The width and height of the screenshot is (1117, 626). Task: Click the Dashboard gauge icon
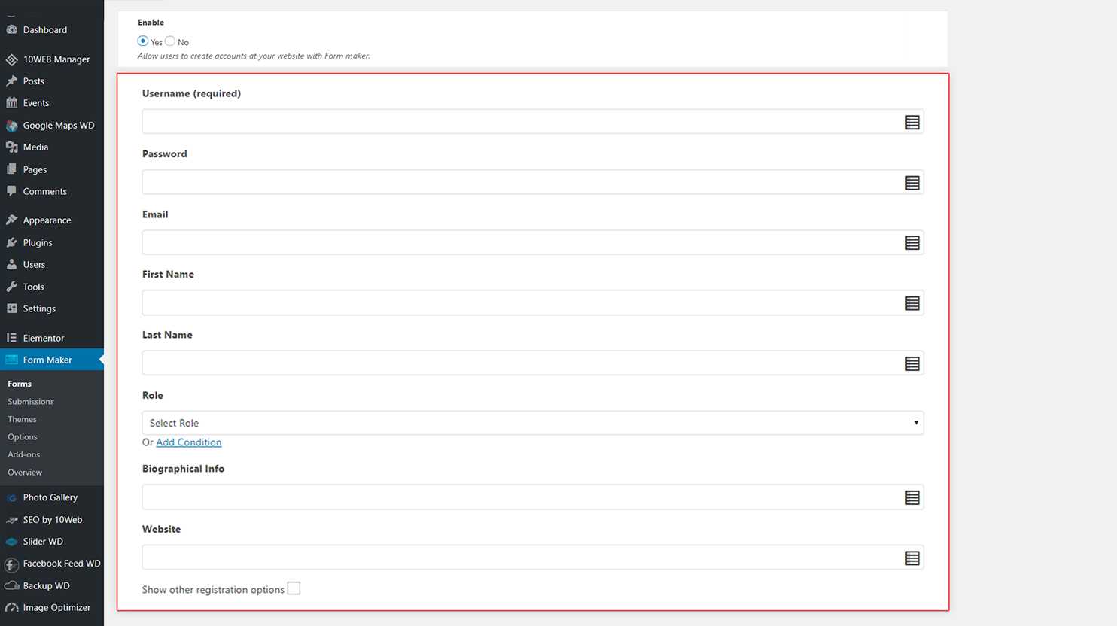(11, 30)
